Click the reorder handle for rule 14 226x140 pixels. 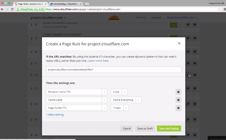(x=32, y=104)
